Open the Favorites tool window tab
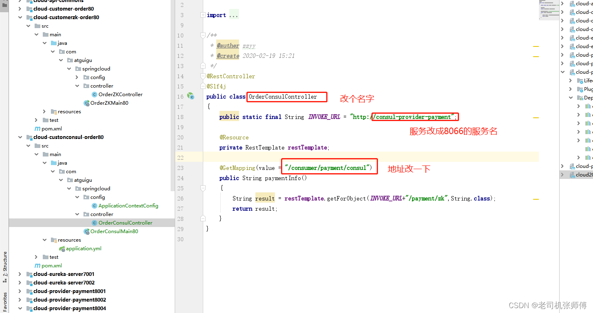 (5, 302)
